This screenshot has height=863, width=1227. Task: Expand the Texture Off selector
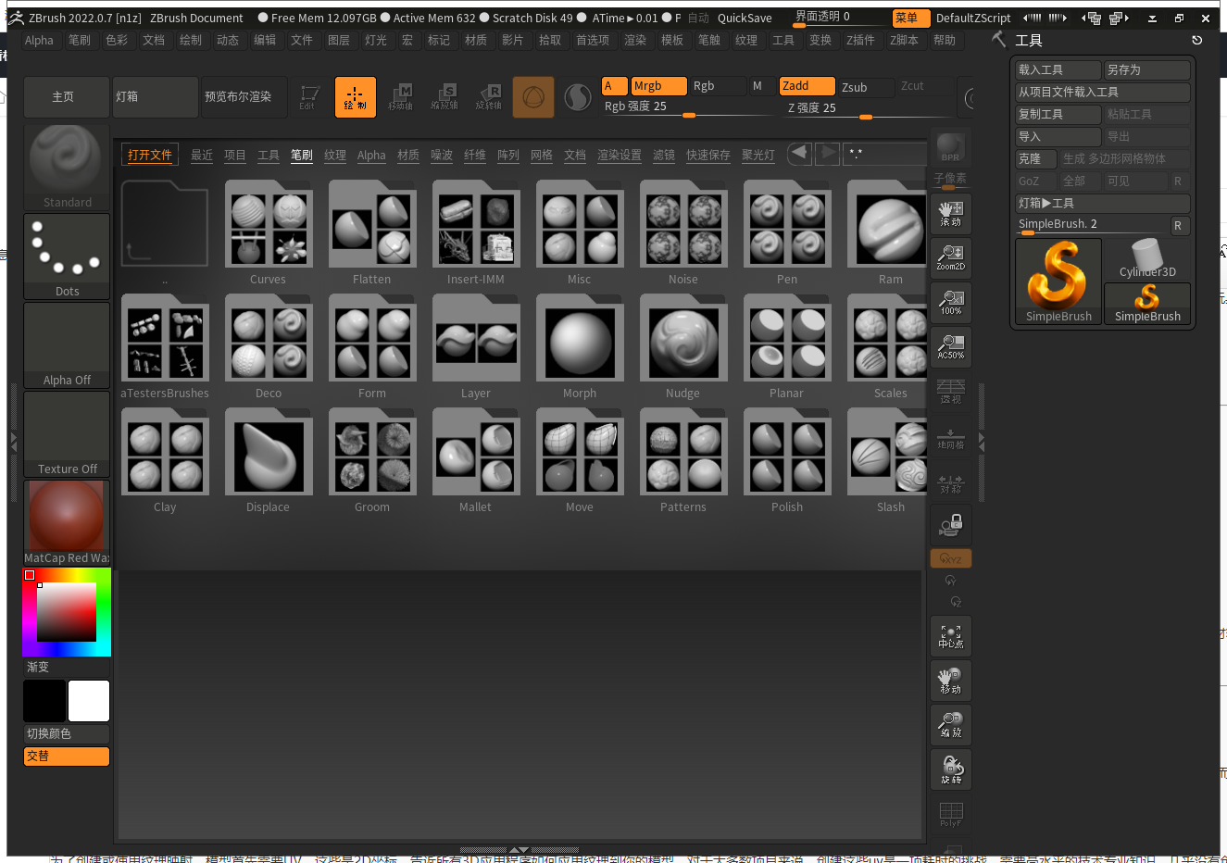click(x=67, y=433)
